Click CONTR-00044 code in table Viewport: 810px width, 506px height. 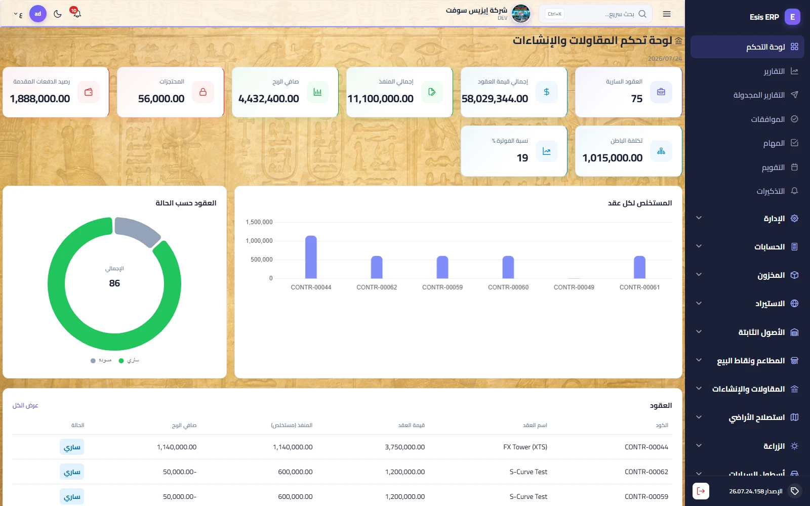pyautogui.click(x=646, y=447)
